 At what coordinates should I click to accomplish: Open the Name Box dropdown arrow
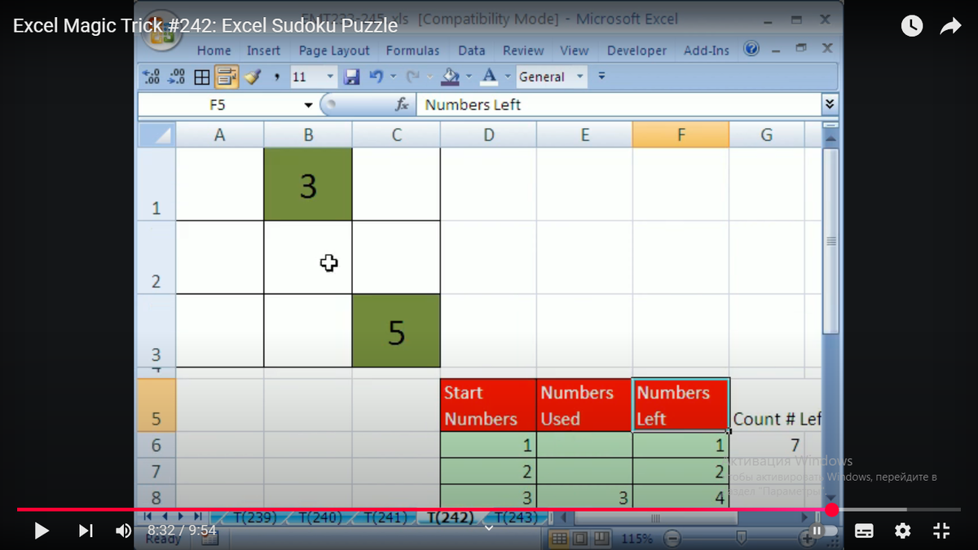click(x=308, y=105)
